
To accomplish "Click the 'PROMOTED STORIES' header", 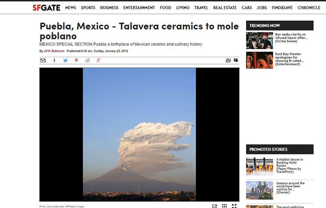I will point(280,149).
